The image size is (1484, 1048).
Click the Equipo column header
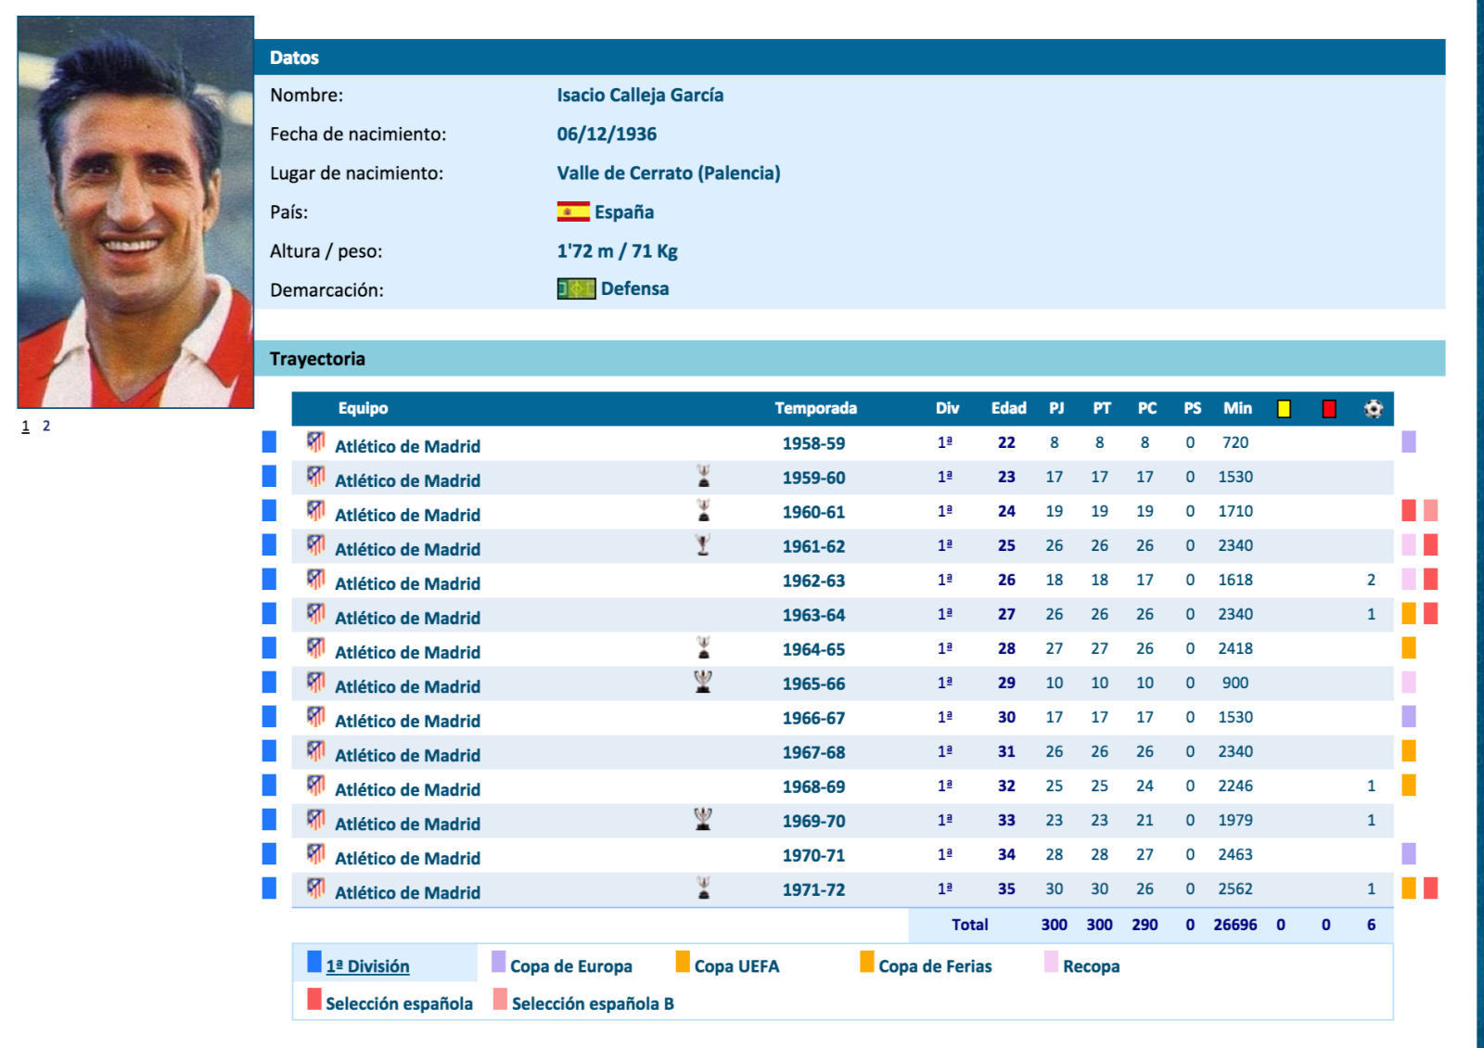coord(363,408)
